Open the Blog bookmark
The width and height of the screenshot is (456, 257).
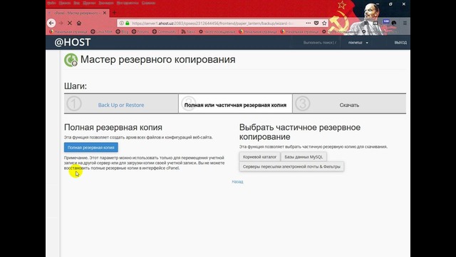click(x=122, y=31)
